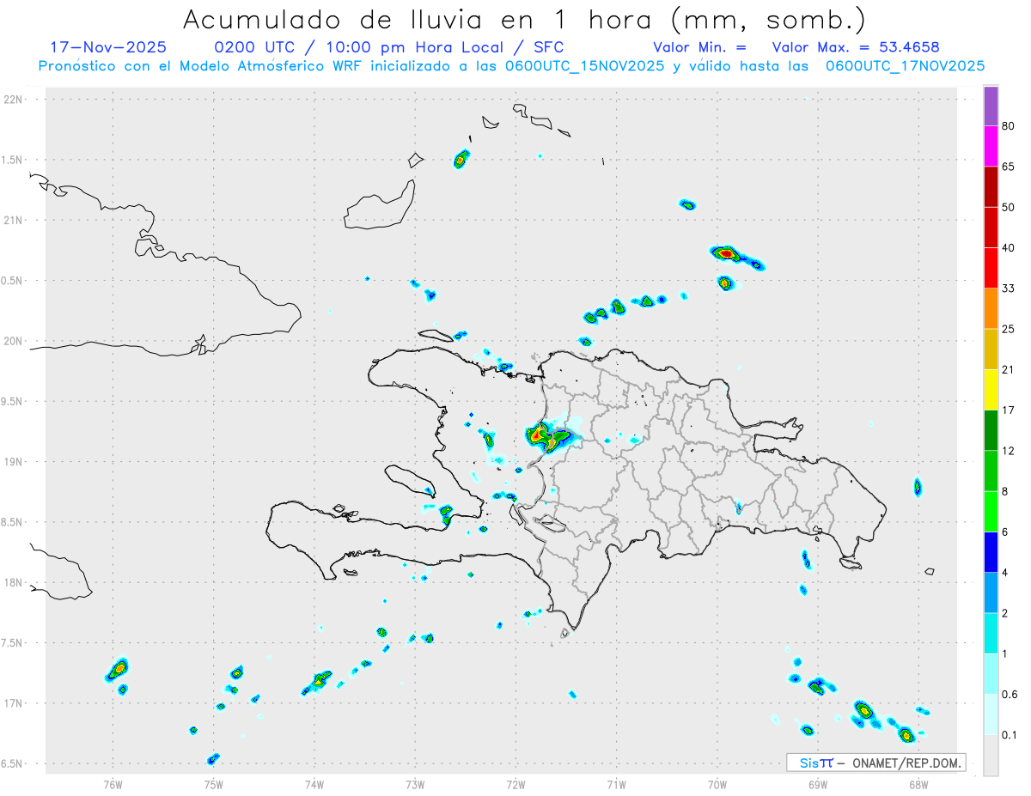Select '0600UTC_17NOV2025' valid-until time text
Image resolution: width=1031 pixels, height=796 pixels.
point(905,66)
